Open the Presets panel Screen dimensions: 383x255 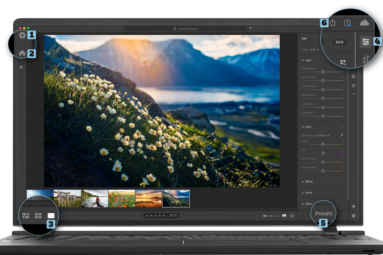click(324, 213)
